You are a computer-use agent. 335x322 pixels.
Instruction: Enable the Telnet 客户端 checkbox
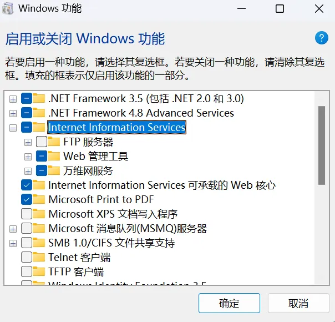[26, 257]
